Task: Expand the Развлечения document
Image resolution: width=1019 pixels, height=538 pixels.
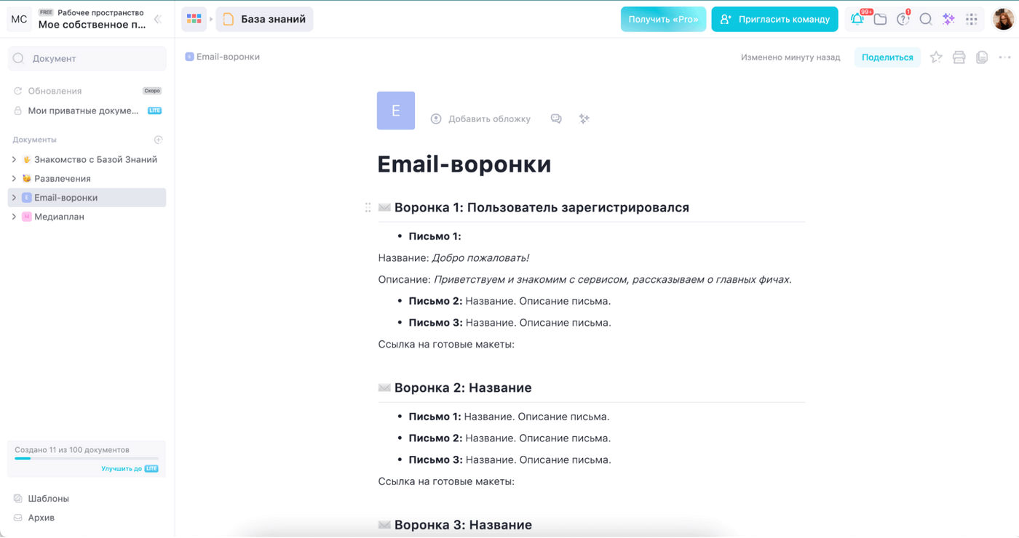Action: [x=14, y=178]
